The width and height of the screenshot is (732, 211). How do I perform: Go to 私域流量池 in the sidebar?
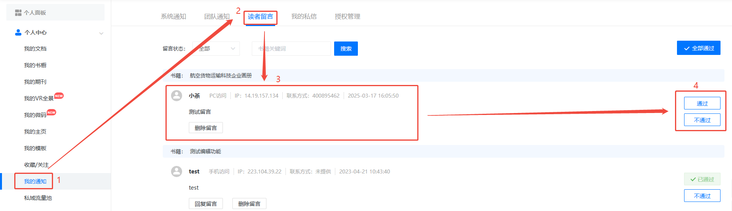(x=38, y=198)
